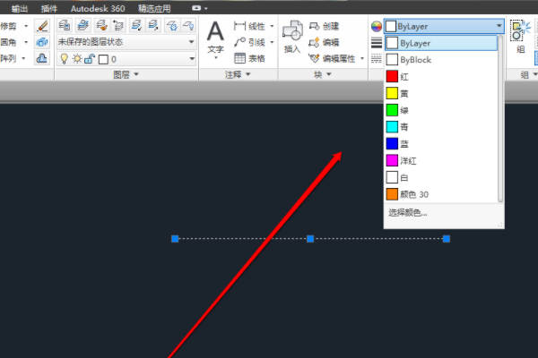Choose 选择颜色... to pick a custom color
Screen dimensions: 538x358
[408, 213]
